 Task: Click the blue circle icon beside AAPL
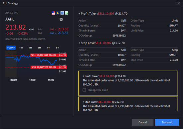62,13
